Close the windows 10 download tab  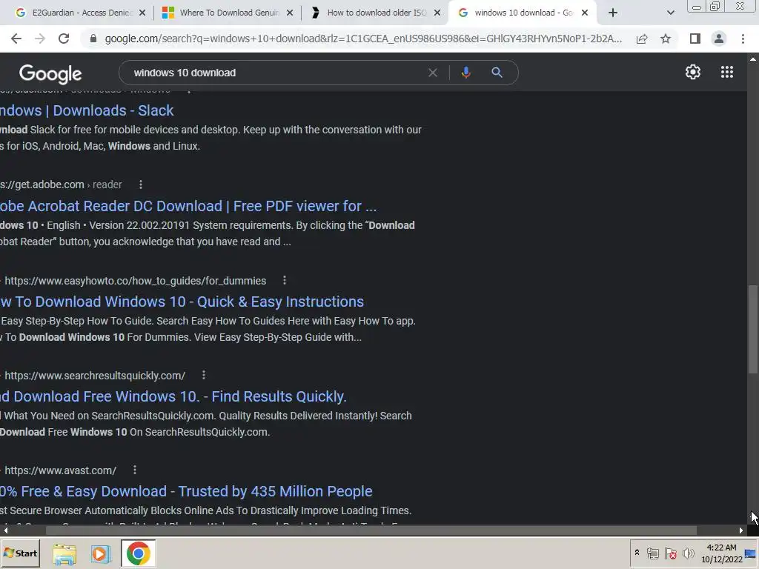pyautogui.click(x=585, y=13)
